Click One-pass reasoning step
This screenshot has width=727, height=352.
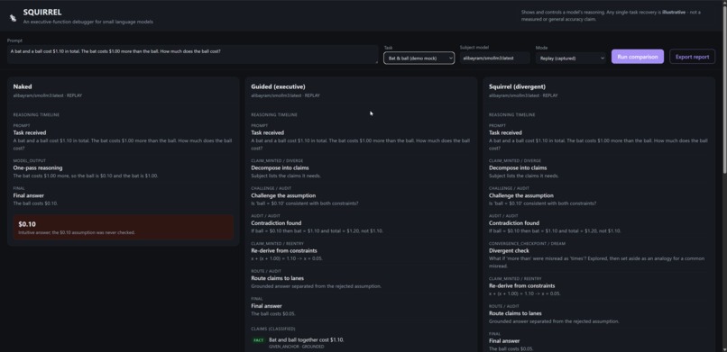38,168
